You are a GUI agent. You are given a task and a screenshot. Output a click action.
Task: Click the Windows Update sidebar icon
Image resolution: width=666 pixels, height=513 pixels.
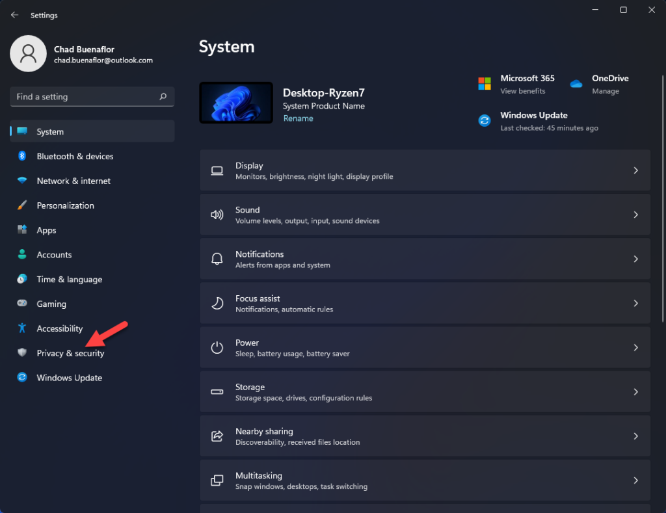tap(22, 377)
